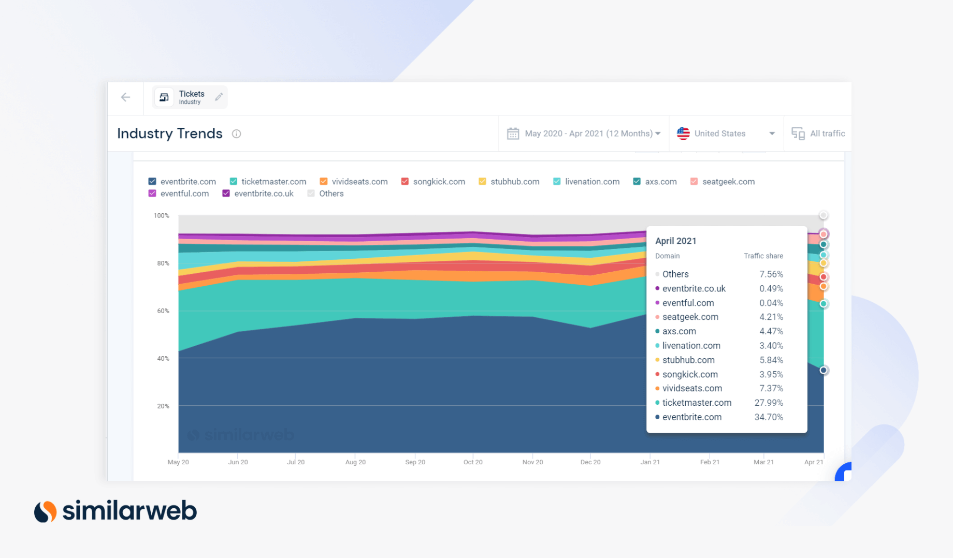Open the All traffic filter

[x=818, y=134]
